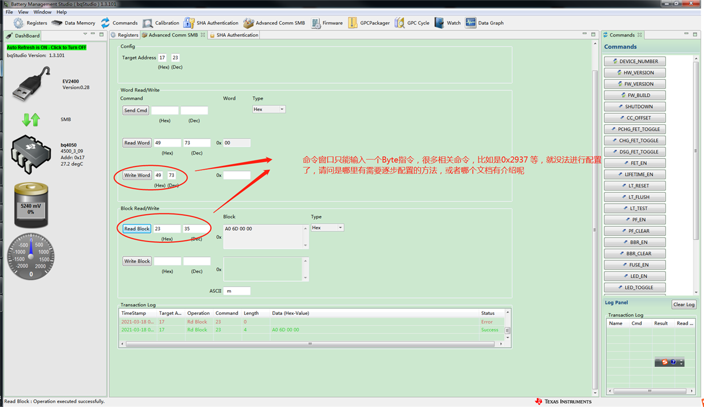Run the LIFETIME_EN command

pos(635,175)
